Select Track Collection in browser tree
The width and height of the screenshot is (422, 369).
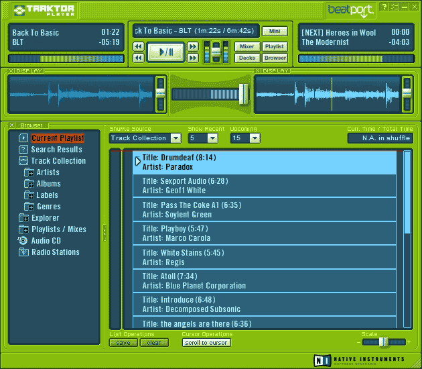(x=58, y=161)
